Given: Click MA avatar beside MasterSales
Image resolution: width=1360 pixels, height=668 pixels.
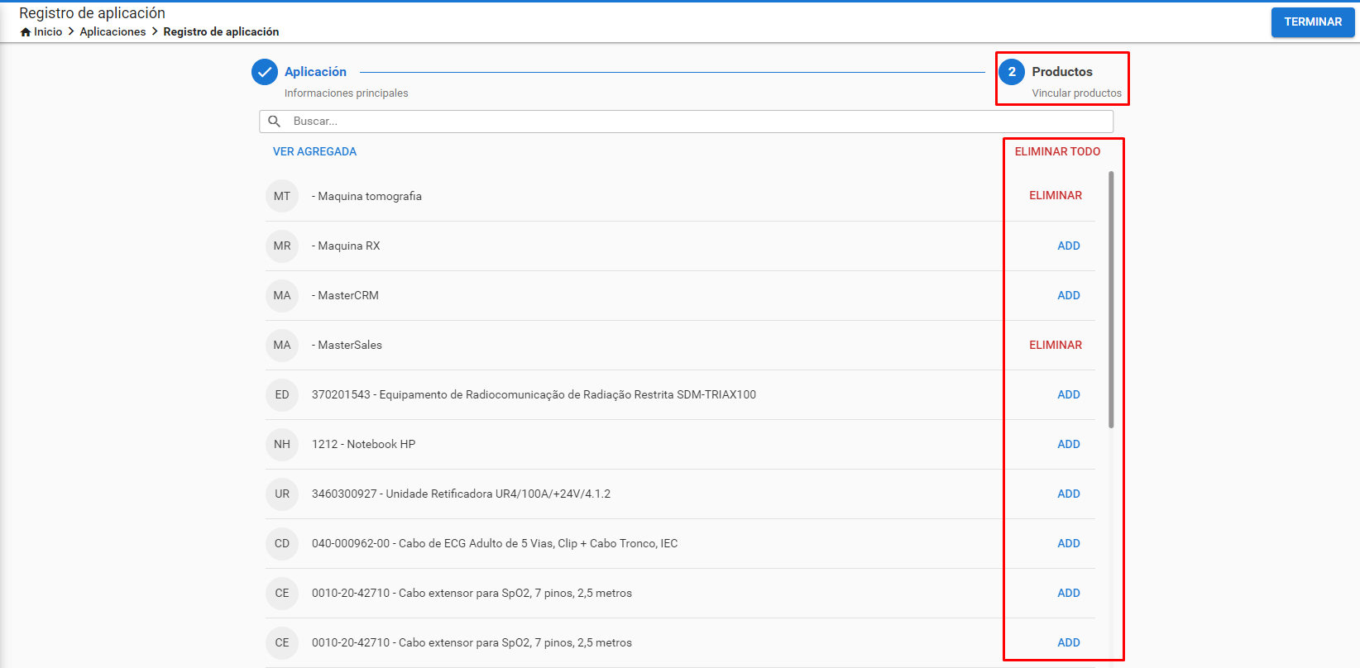Looking at the screenshot, I should 282,345.
